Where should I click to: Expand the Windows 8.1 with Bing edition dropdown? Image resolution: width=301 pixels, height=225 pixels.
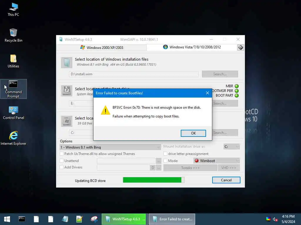(x=110, y=147)
